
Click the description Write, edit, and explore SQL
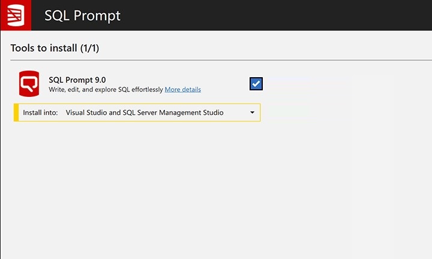(x=106, y=90)
